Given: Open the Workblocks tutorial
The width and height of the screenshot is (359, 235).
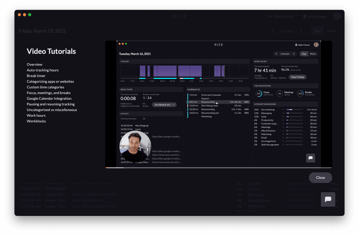Looking at the screenshot, I should 36,121.
